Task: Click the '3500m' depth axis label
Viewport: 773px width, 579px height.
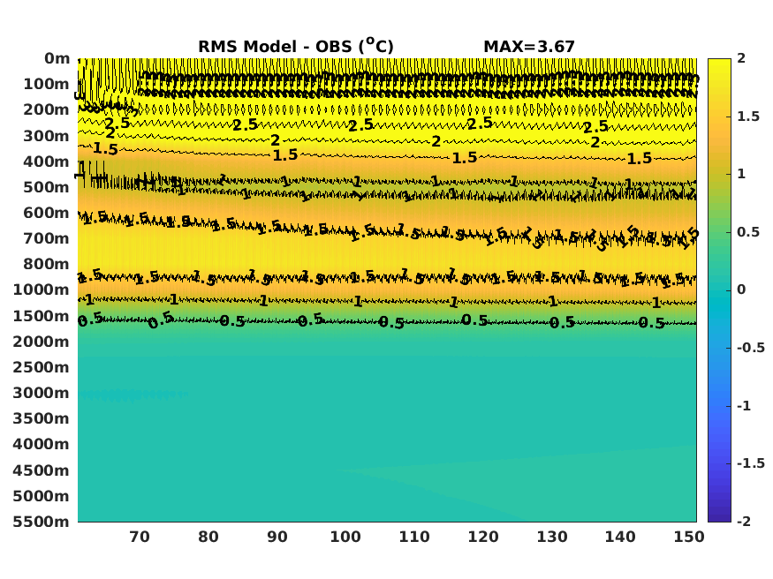Action: [42, 418]
